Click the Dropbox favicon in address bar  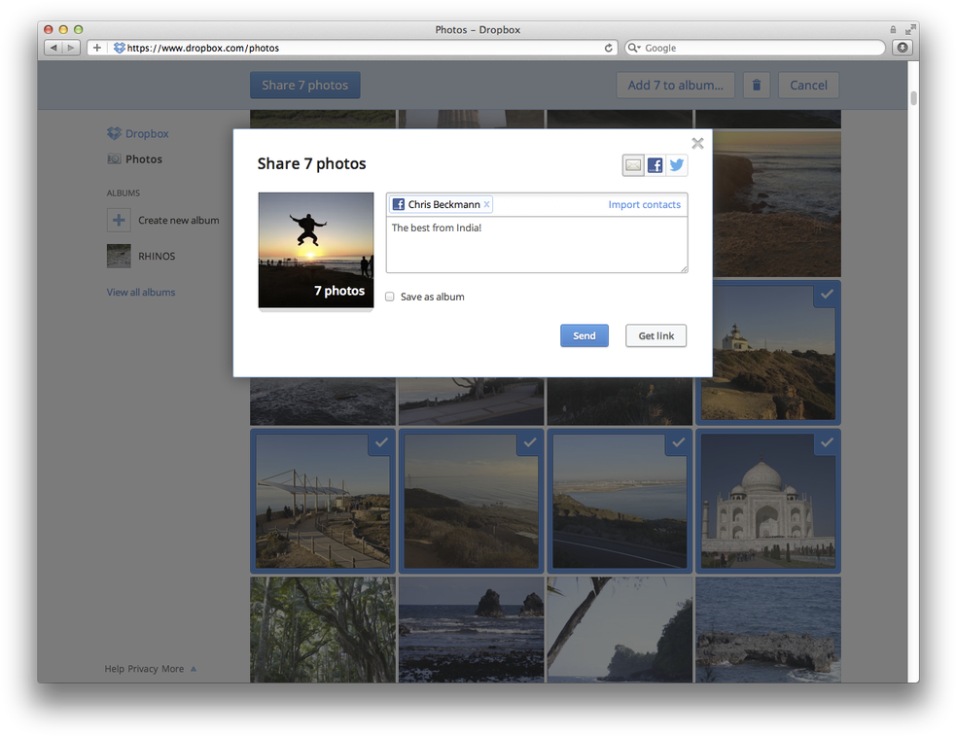coord(119,48)
